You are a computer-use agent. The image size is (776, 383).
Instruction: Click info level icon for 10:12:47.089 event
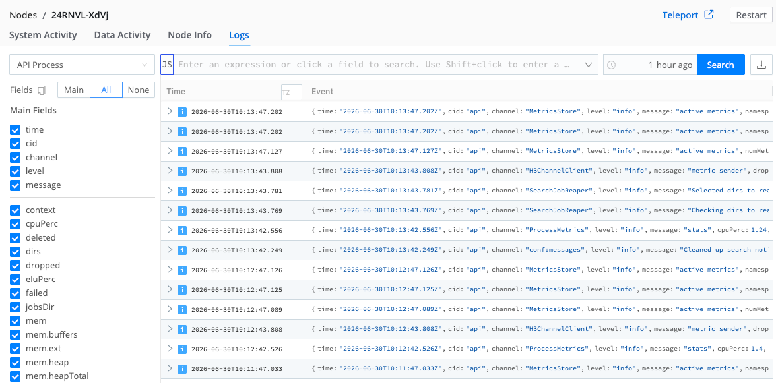(x=181, y=309)
